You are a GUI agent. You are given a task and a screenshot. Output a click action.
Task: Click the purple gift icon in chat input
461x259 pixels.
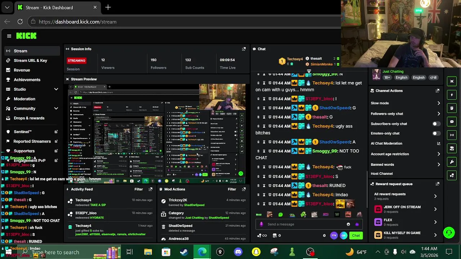coord(357,224)
